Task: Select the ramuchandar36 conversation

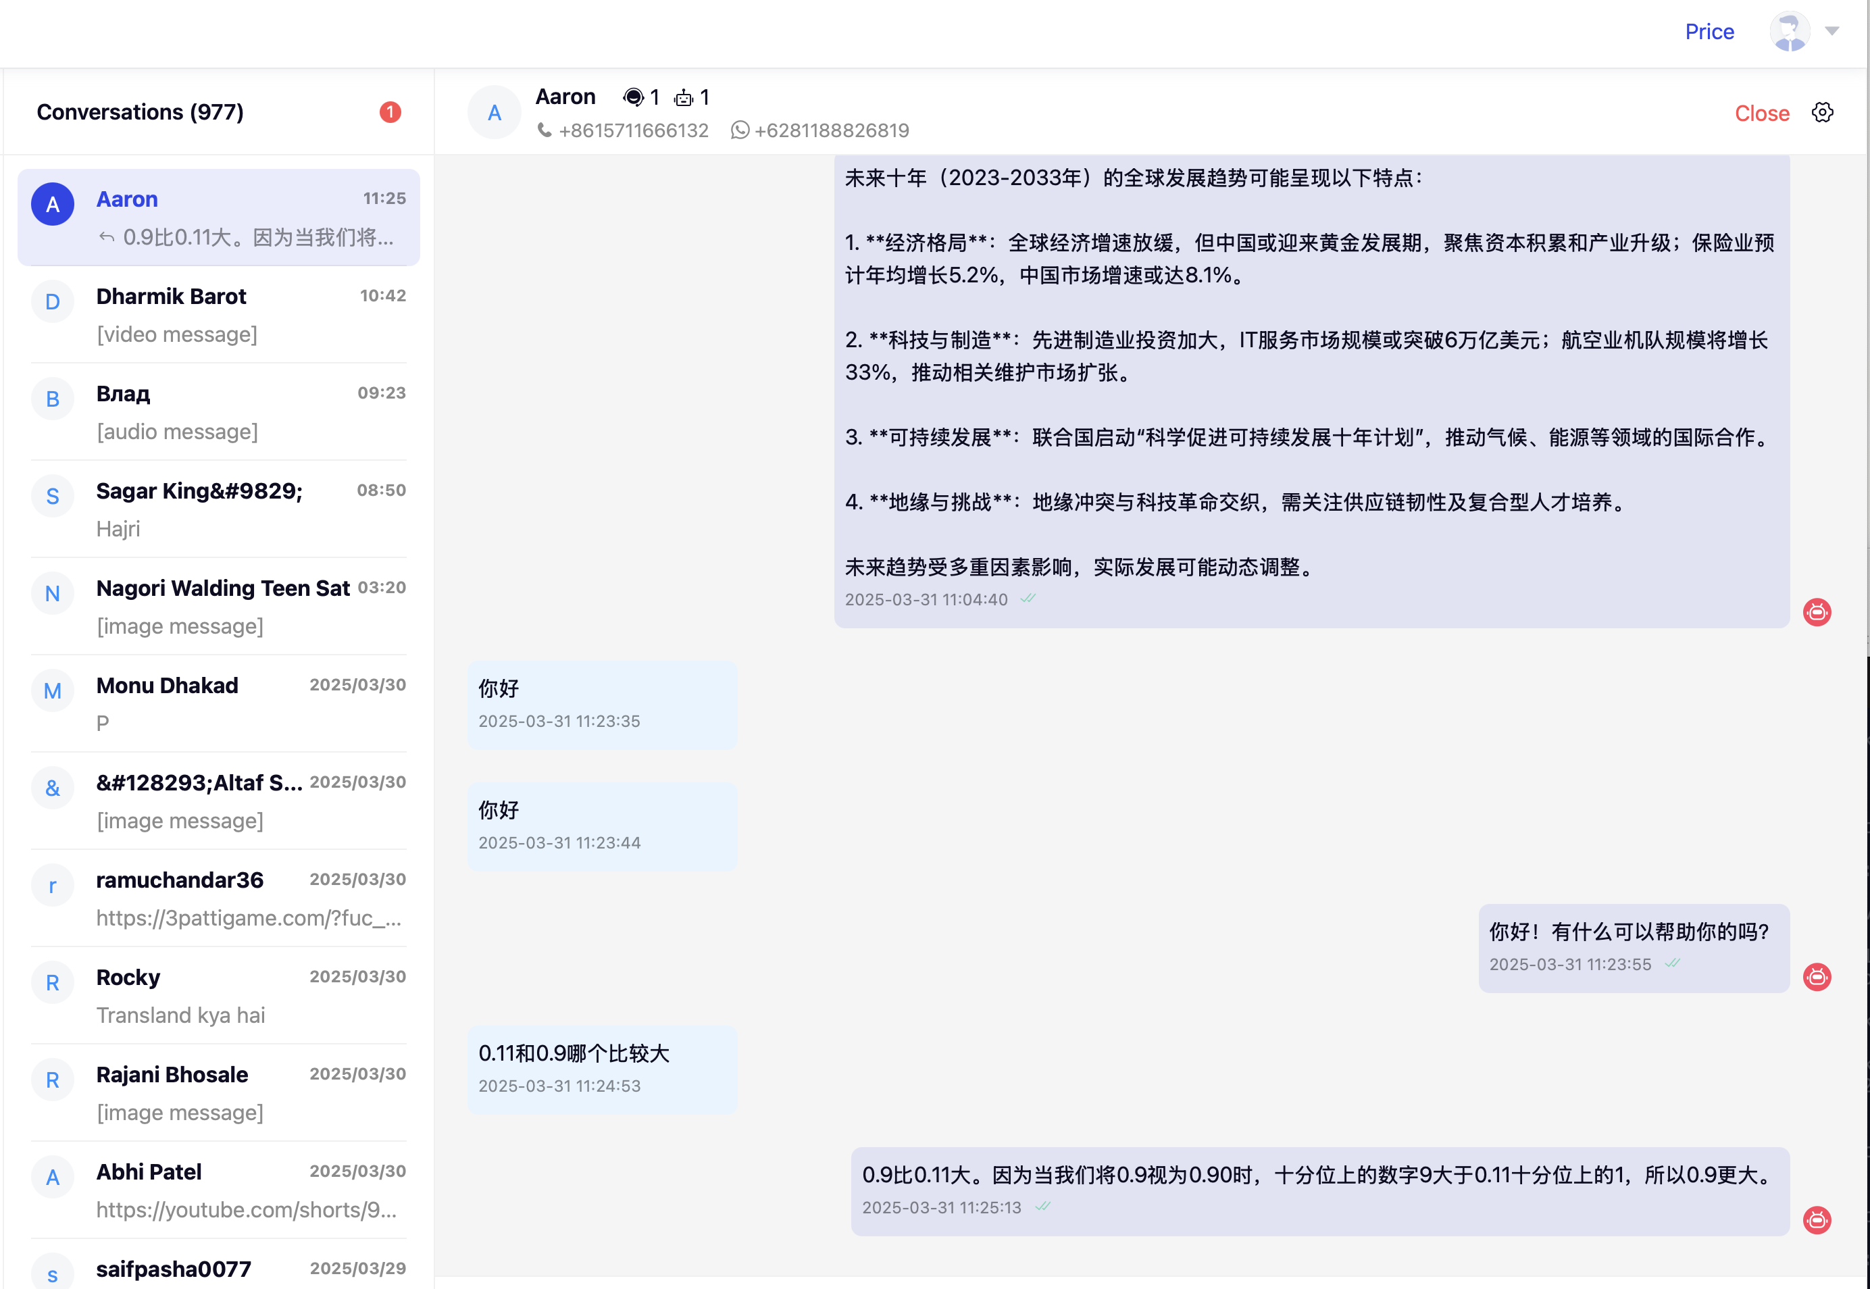Action: (x=218, y=898)
